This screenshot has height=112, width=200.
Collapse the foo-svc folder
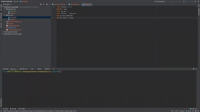click(x=5, y=15)
